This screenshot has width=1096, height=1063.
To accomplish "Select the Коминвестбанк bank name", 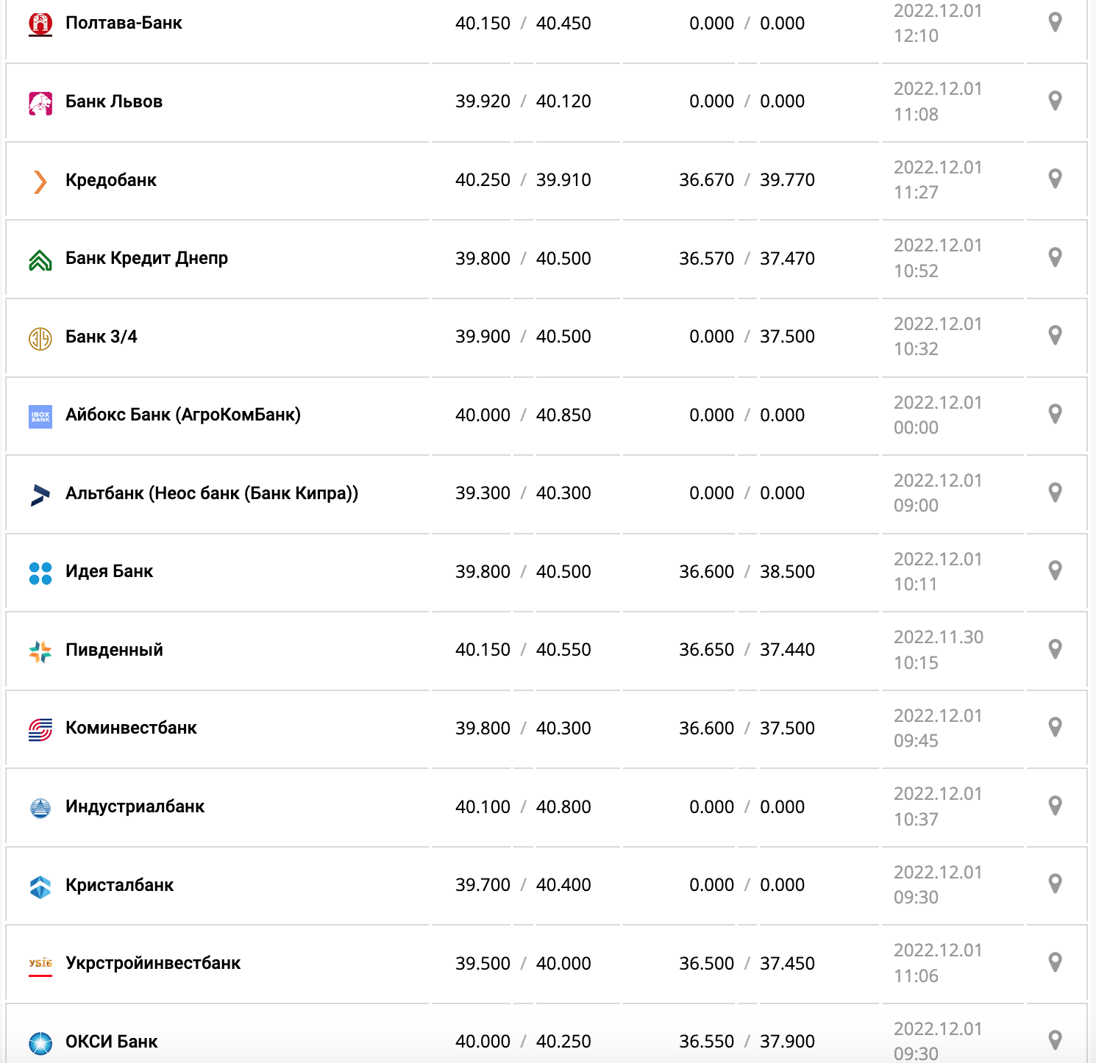I will [x=131, y=728].
